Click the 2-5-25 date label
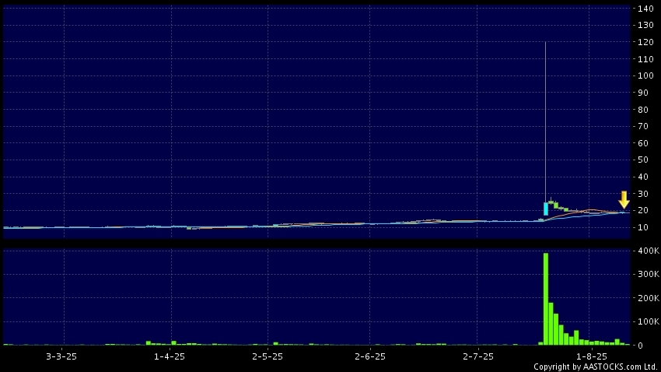Image resolution: width=661 pixels, height=372 pixels. 268,356
